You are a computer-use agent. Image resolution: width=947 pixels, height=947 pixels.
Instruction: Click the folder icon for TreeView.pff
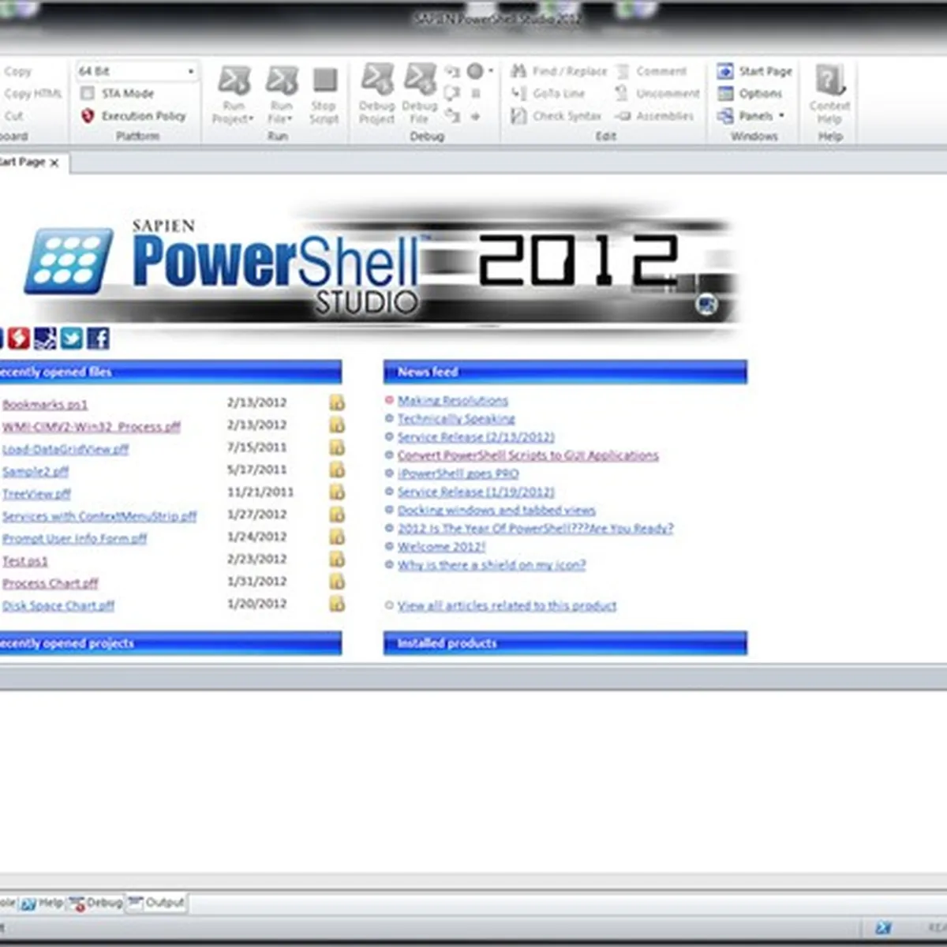337,492
